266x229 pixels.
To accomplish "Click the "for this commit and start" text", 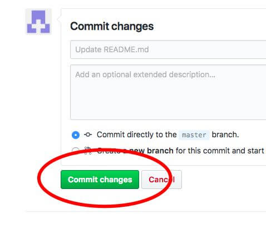I will point(220,151).
